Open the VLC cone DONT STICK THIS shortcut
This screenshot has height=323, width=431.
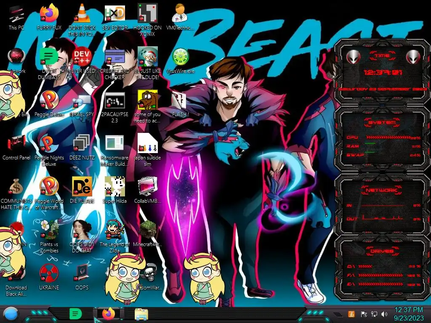[x=82, y=14]
